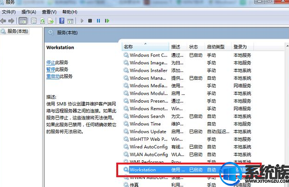This screenshot has width=289, height=187.
Task: Select the WLAN AutoConfig service row
Action: pos(187,154)
